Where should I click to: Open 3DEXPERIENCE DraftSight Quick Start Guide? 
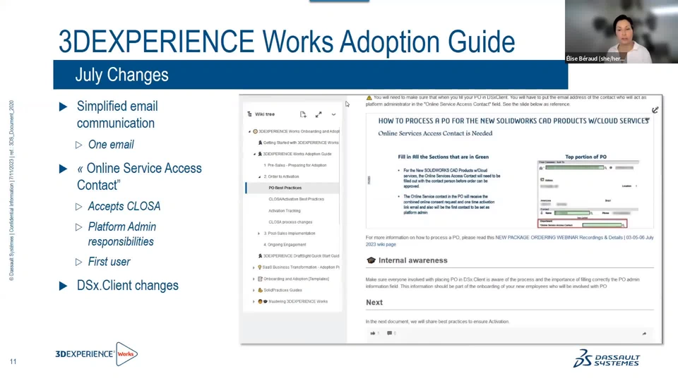pos(301,255)
